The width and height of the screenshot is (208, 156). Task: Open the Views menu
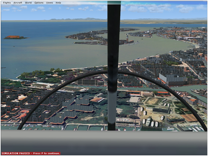pos(49,3)
